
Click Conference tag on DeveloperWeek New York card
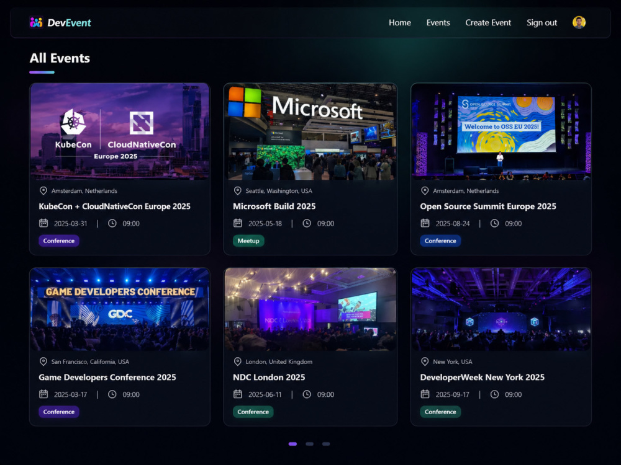440,412
